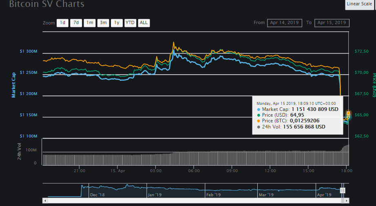Click the $62,50 price axis label
Screen dimensions: 376x206
[362, 136]
